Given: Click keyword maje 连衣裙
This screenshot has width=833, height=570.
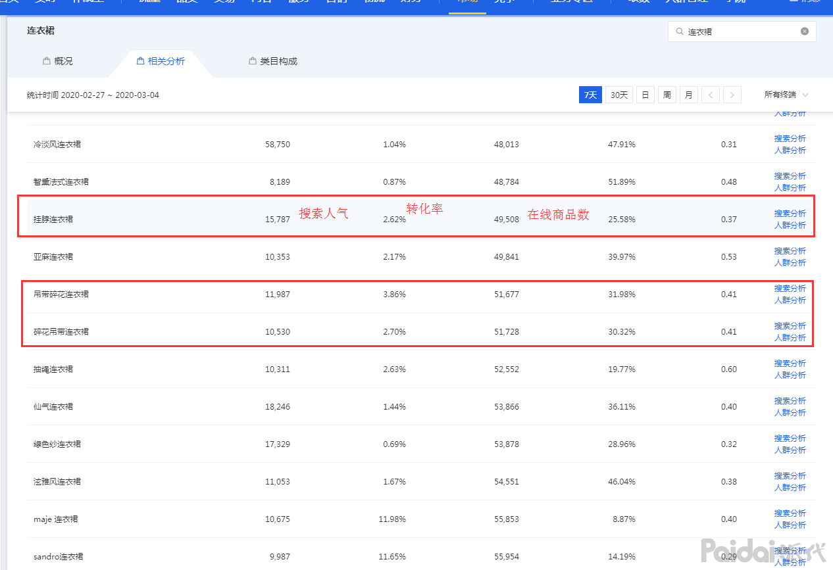Looking at the screenshot, I should coord(55,519).
